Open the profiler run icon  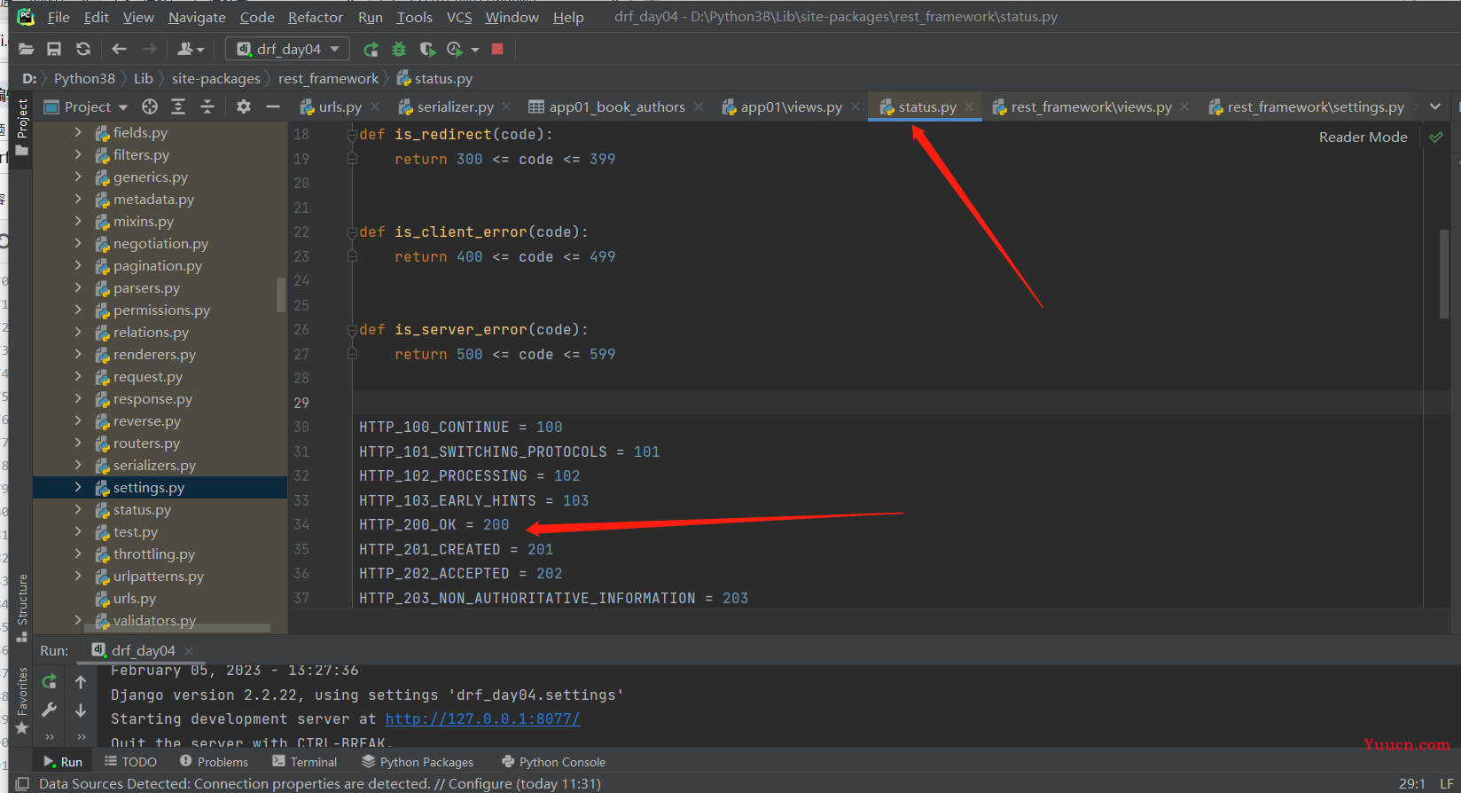(x=455, y=49)
